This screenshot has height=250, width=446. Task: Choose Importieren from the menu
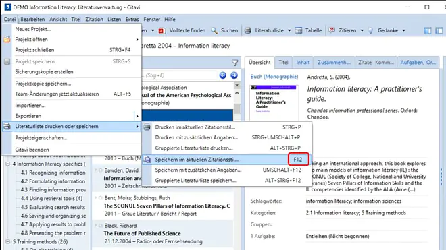[72, 106]
